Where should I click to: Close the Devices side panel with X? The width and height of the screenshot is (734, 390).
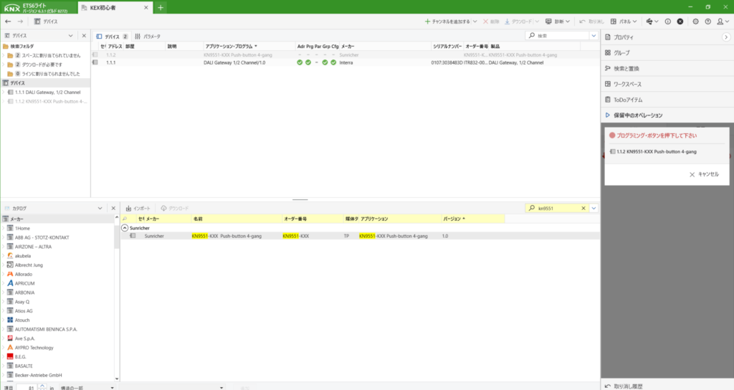pyautogui.click(x=83, y=36)
